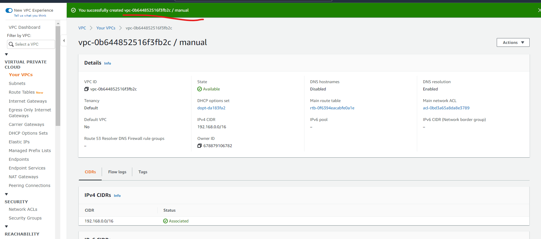Open Internet Gateways in the sidebar
Viewport: 541px width, 239px height.
28,101
